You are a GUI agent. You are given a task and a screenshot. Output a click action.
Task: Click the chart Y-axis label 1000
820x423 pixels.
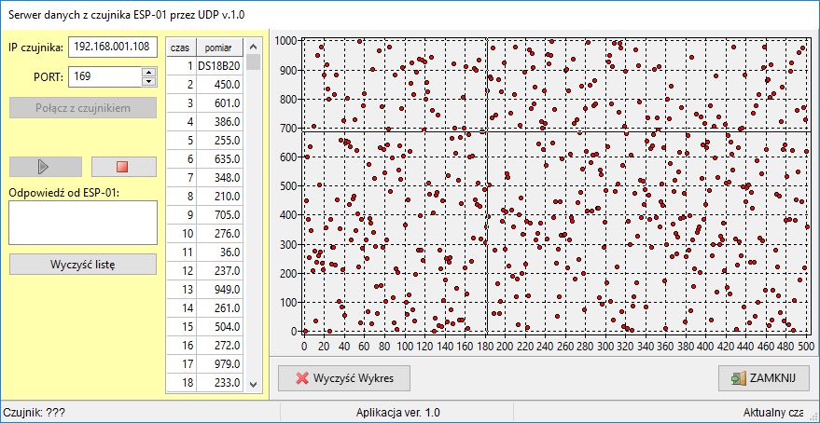pyautogui.click(x=286, y=40)
